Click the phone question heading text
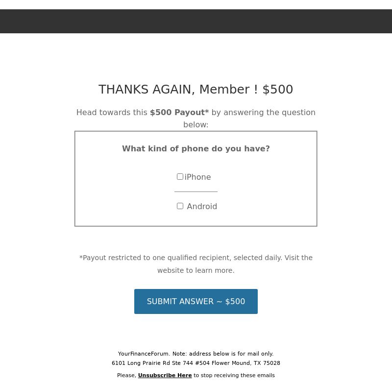The width and height of the screenshot is (392, 384). [x=196, y=149]
